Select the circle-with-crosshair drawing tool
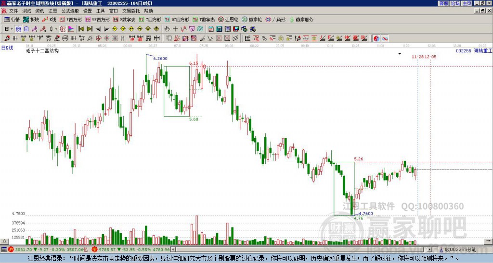The width and height of the screenshot is (493, 263). coord(98,38)
